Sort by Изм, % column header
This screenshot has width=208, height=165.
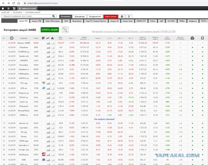71,38
